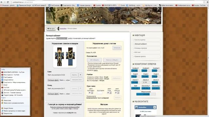Image resolution: width=209 pixels, height=117 pixels.
Task: Open the home breadcrumb link
Action: 63,29
